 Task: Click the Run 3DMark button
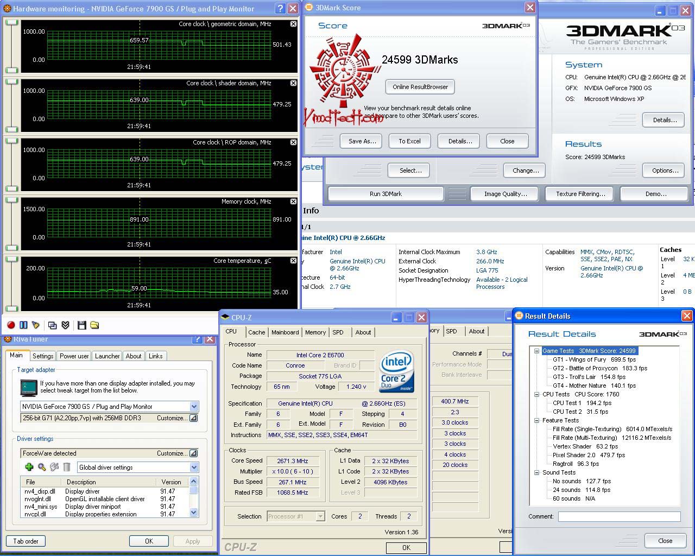coord(386,194)
